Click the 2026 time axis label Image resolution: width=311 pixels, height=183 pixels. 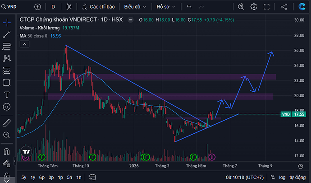coord(134,166)
